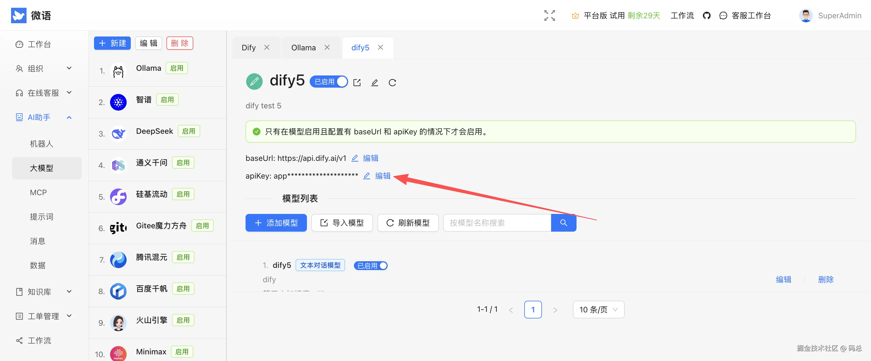This screenshot has height=361, width=871.
Task: Switch to the Ollama tab
Action: point(303,47)
